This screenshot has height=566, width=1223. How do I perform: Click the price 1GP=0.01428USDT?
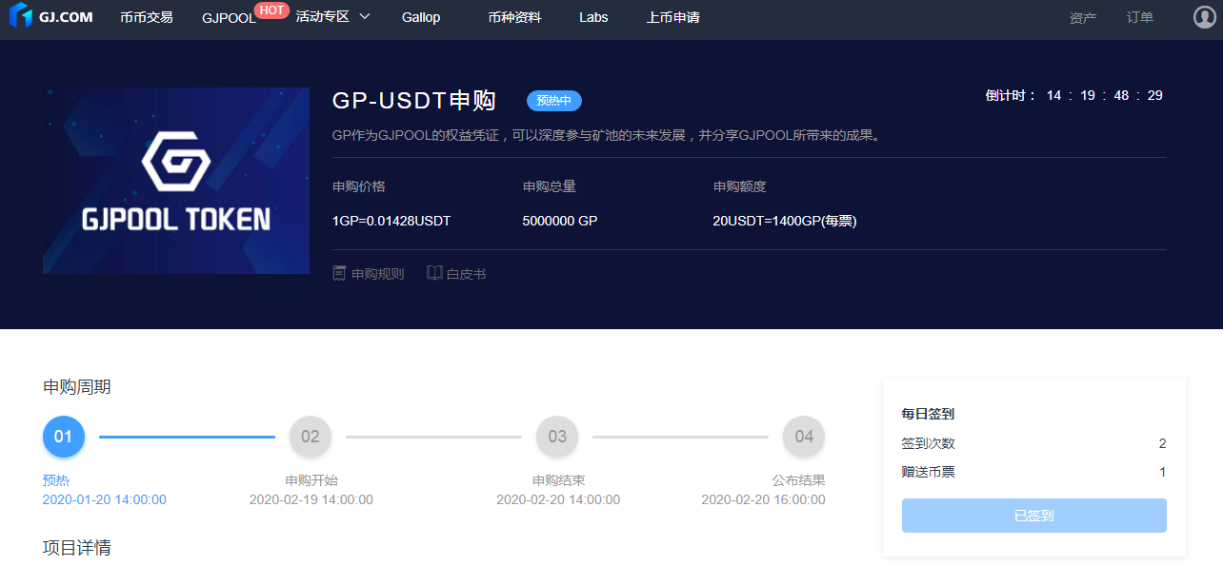point(391,221)
